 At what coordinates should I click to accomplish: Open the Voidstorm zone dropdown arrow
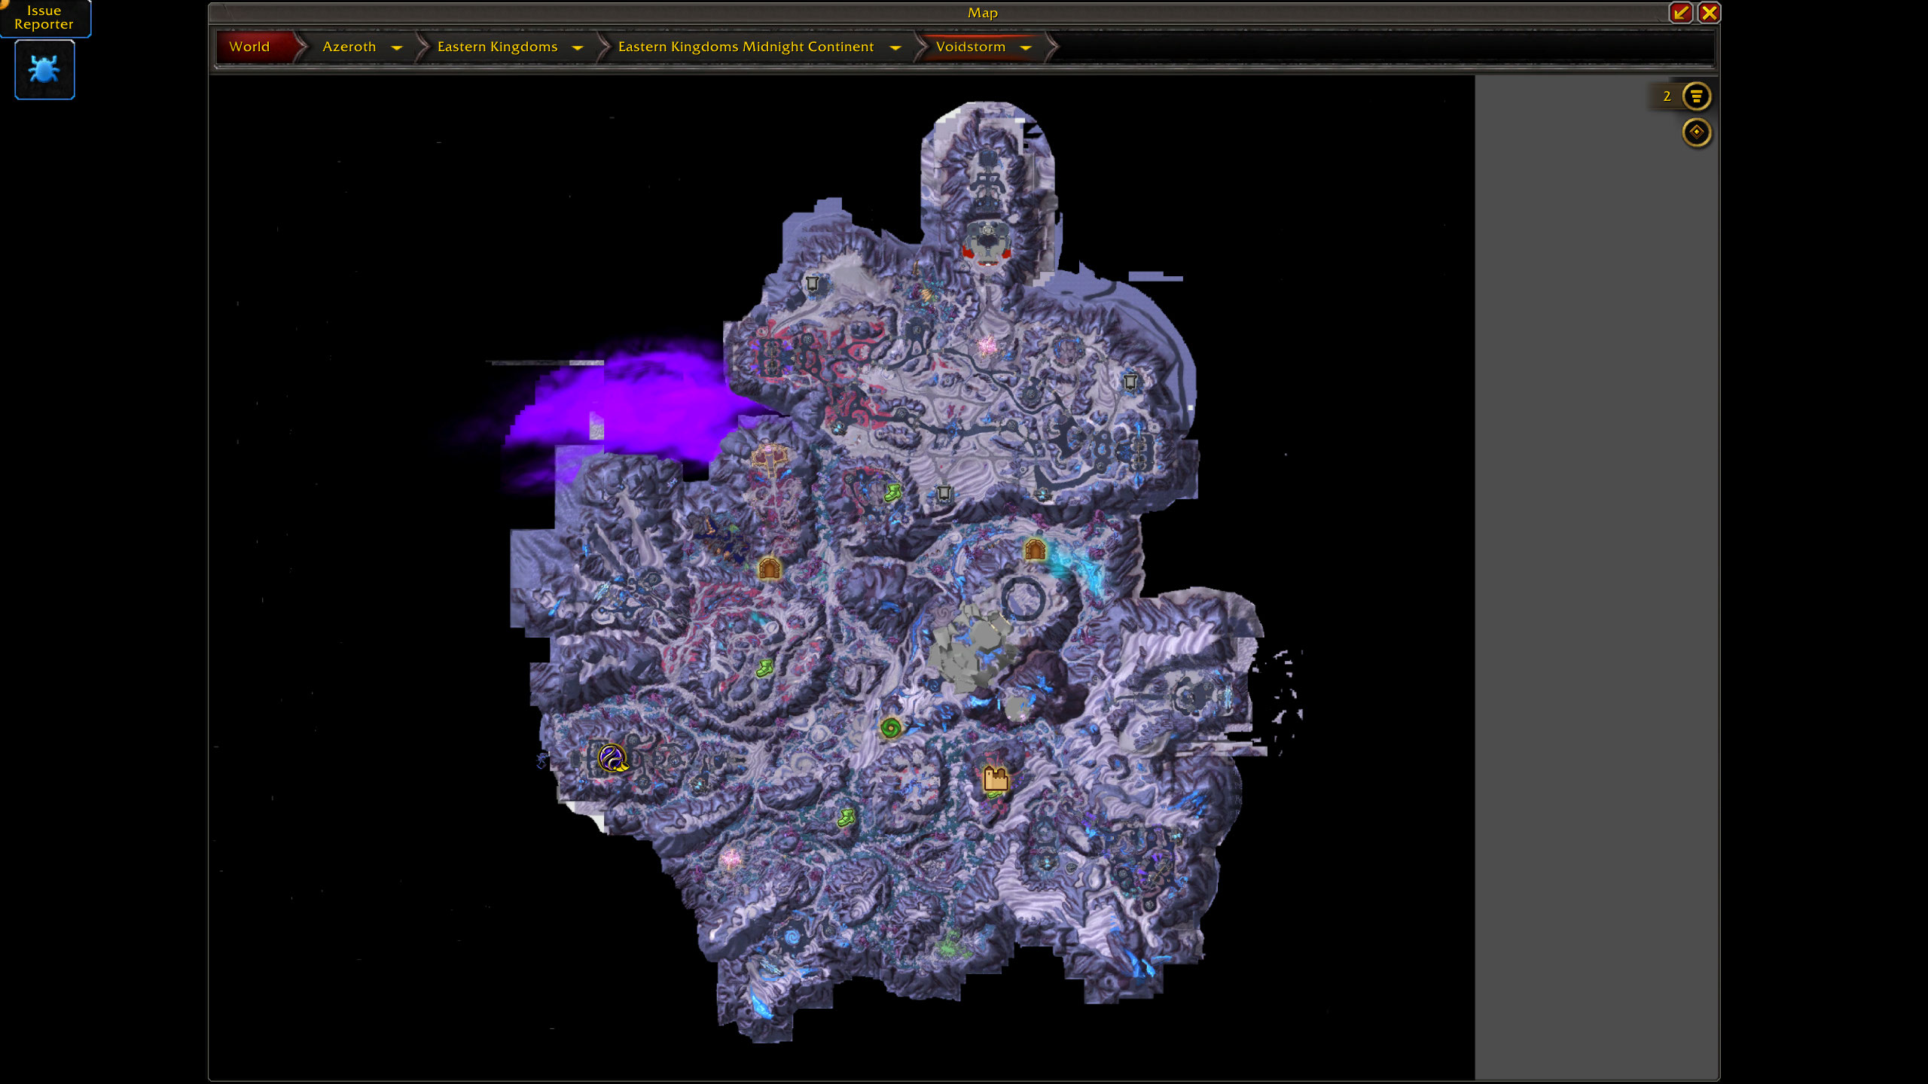1025,47
